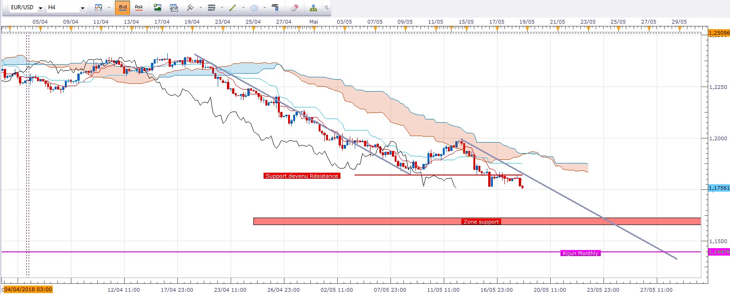Screen dimensions: 730x294
Task: Click the 19/04 date marker on top axis
Action: pyautogui.click(x=192, y=22)
